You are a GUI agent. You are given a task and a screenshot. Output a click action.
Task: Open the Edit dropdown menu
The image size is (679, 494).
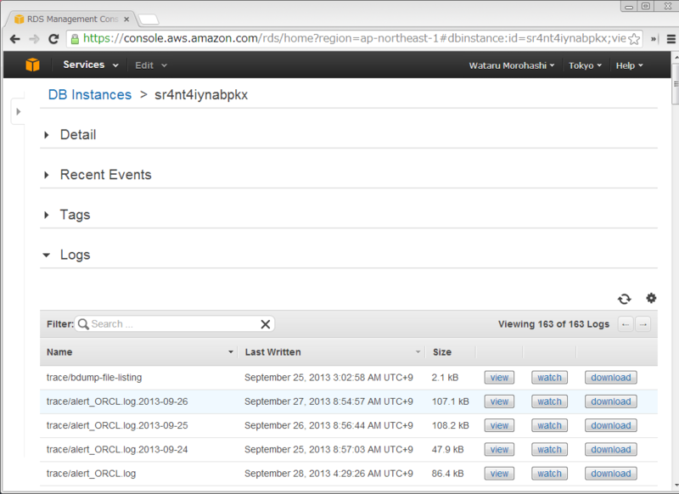tap(151, 65)
